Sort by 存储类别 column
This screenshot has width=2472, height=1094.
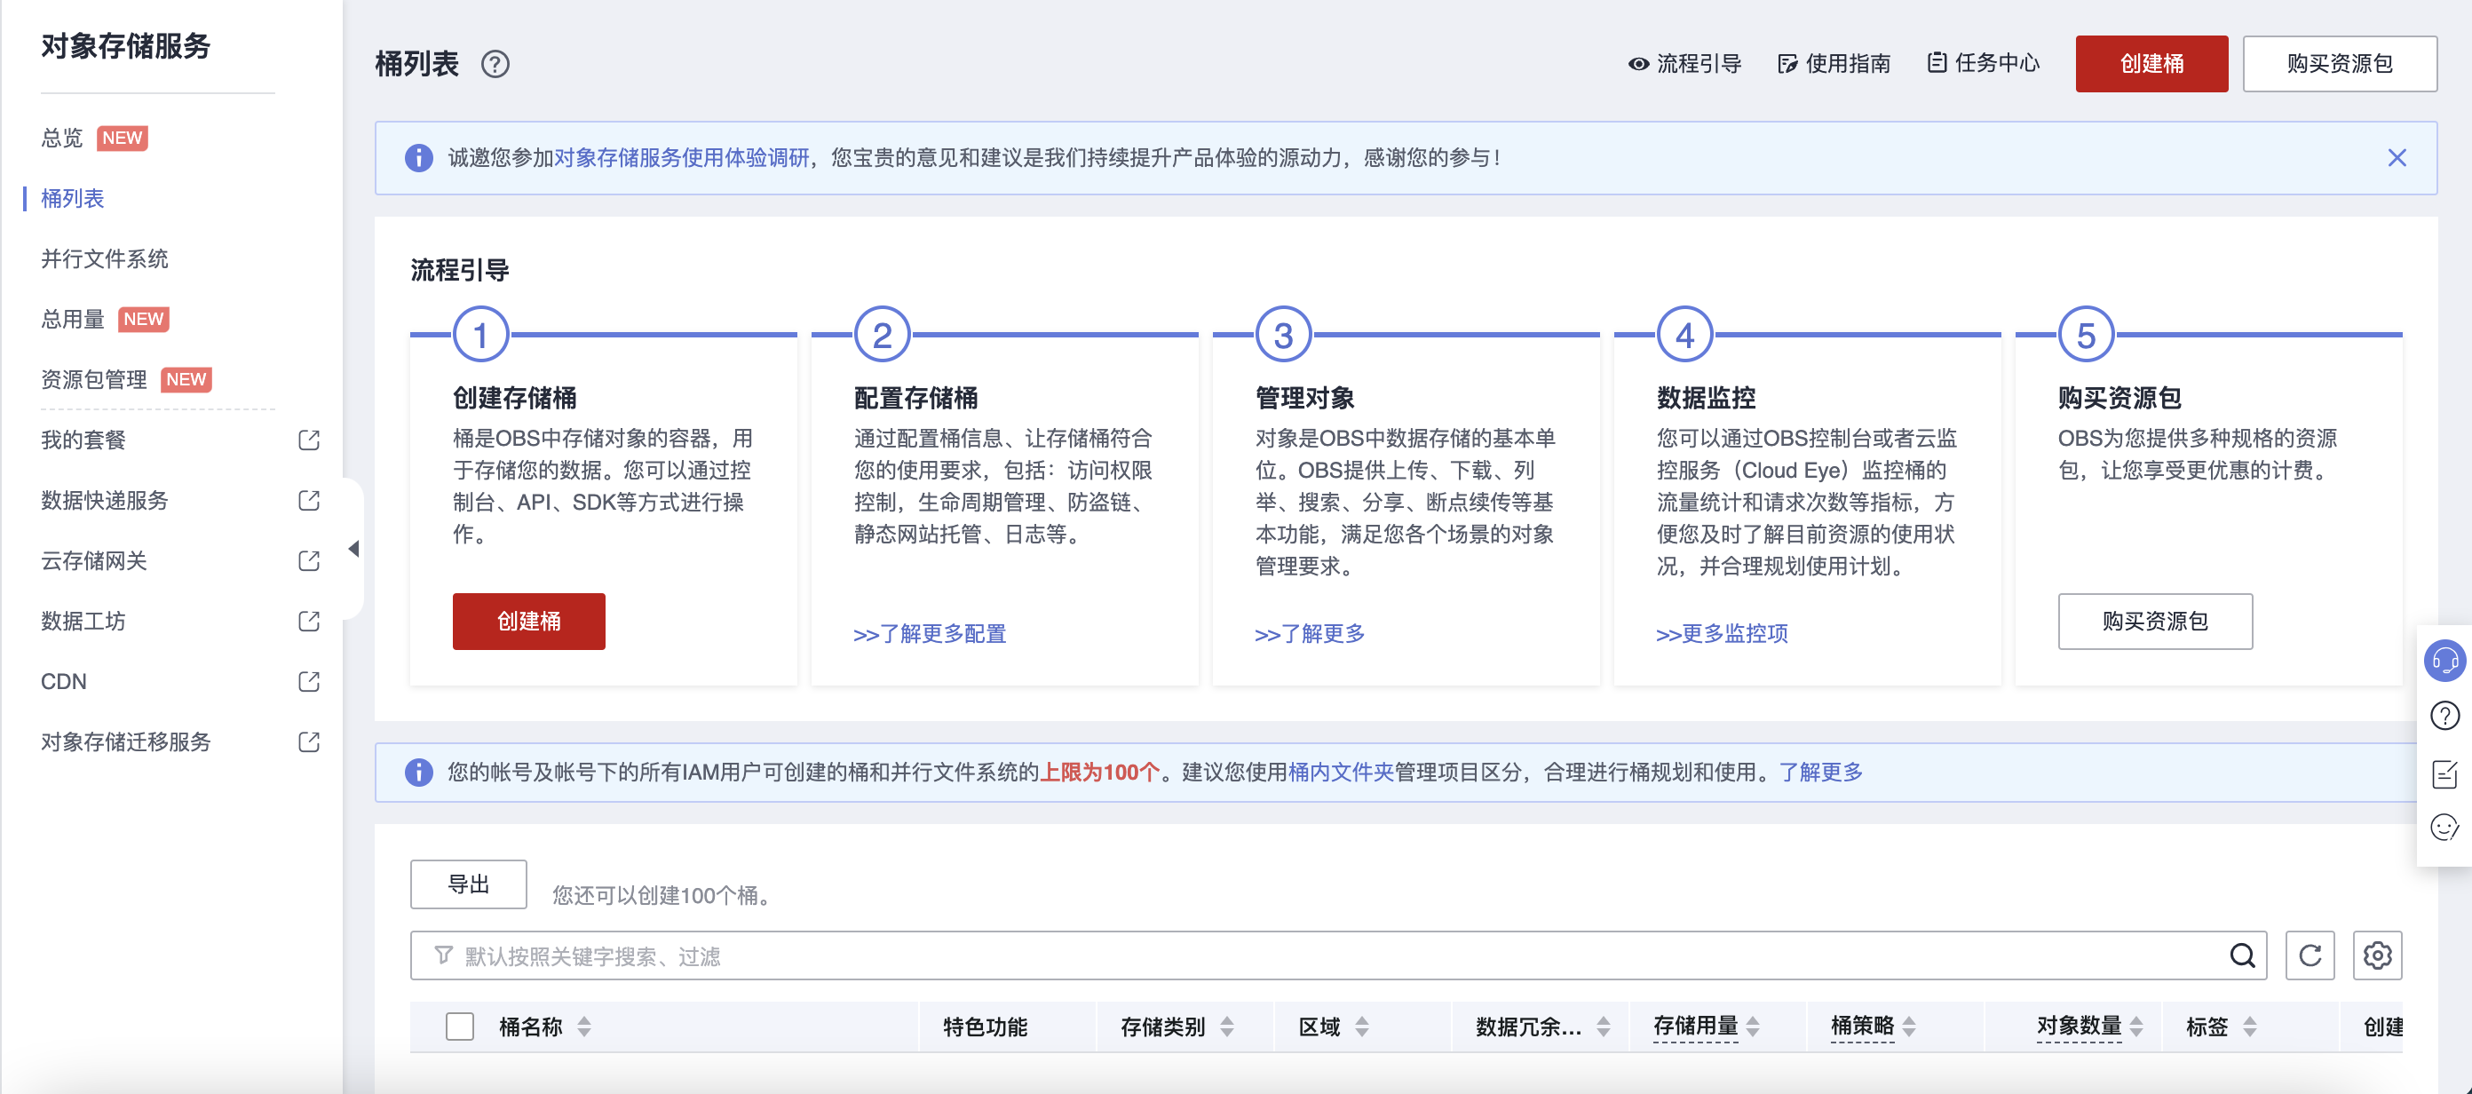(1226, 1027)
